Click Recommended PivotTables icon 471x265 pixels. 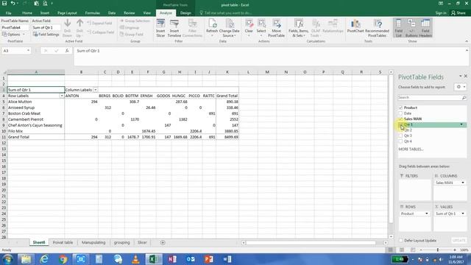(377, 28)
